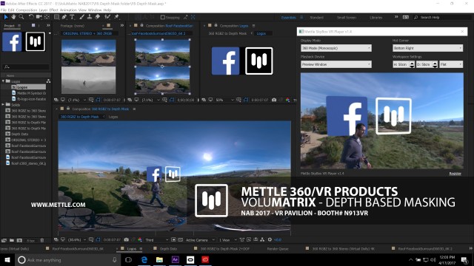The width and height of the screenshot is (474, 266).
Task: Toggle lock on 360 RGBZ to Depth Mask viewer
Action: click(x=68, y=109)
